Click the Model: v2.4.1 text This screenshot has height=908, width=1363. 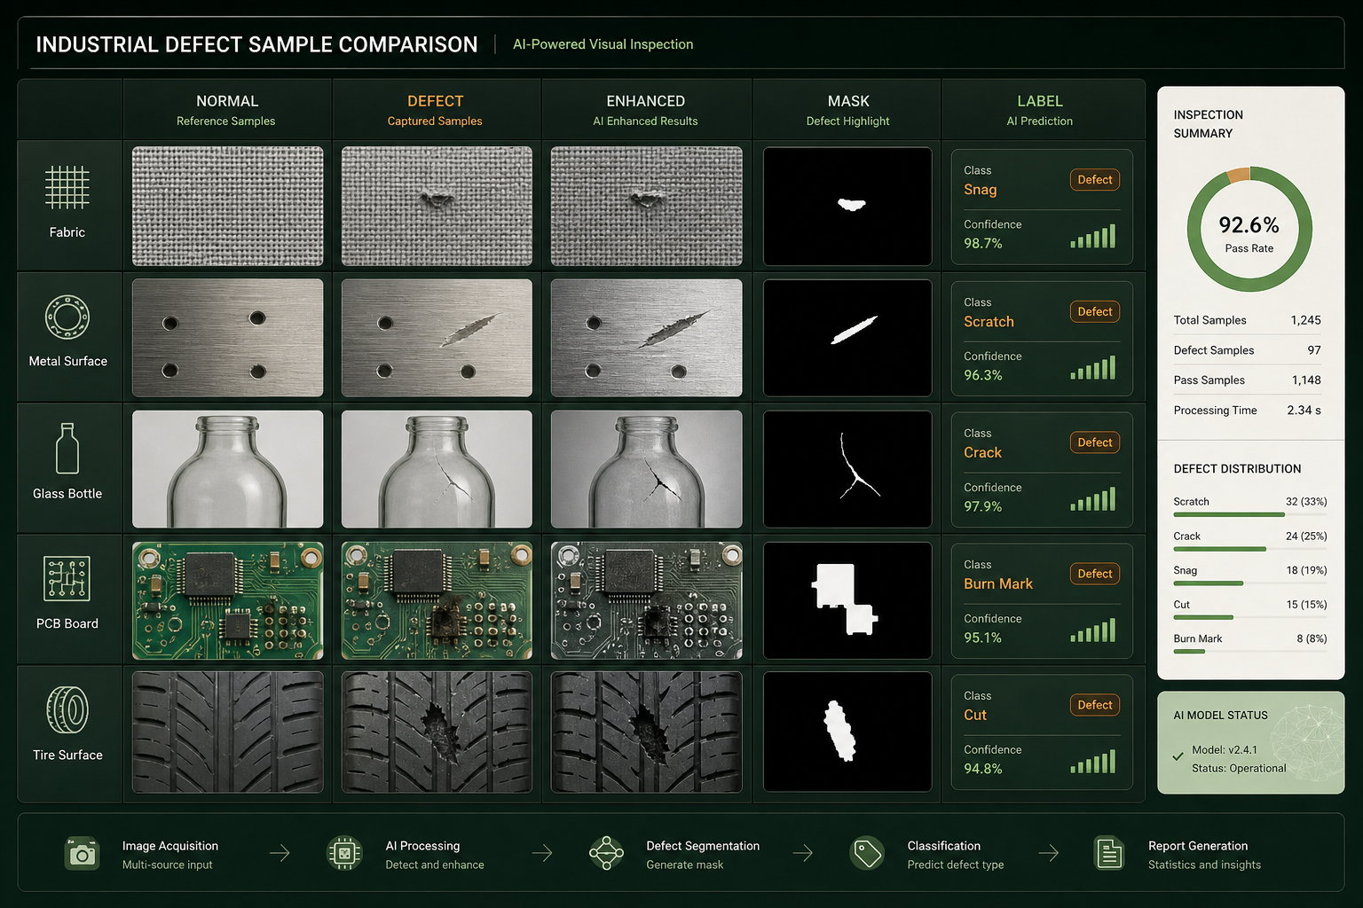[x=1225, y=749]
